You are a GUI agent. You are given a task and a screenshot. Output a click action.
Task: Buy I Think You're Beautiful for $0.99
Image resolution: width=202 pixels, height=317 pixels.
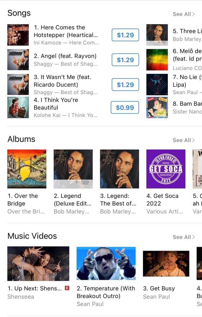pyautogui.click(x=125, y=107)
